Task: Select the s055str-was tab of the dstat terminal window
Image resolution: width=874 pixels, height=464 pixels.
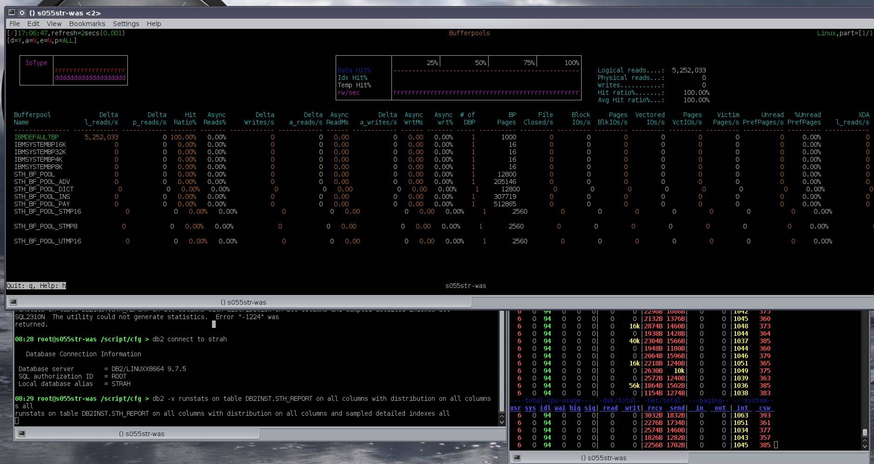Action: [603, 458]
